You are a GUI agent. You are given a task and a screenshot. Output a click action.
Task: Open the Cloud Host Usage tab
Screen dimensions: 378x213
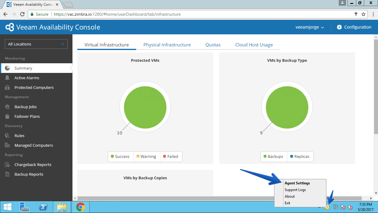254,45
